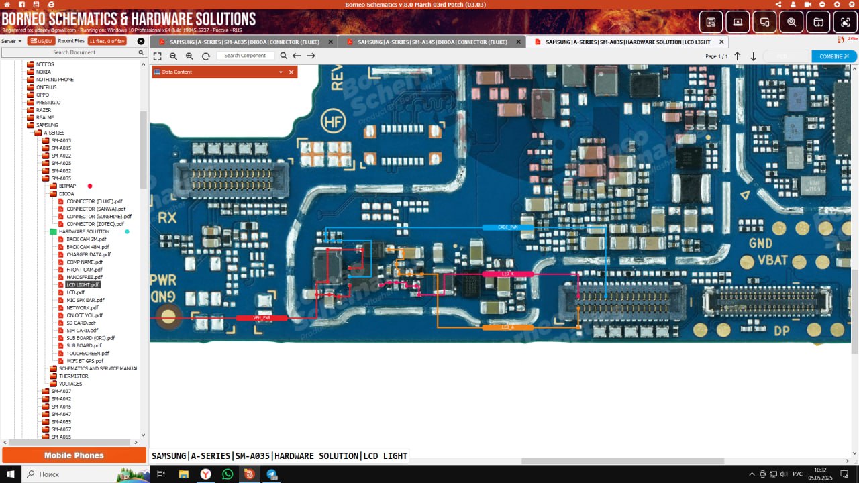The width and height of the screenshot is (859, 483).
Task: Toggle the US/EU server button
Action: tap(42, 41)
